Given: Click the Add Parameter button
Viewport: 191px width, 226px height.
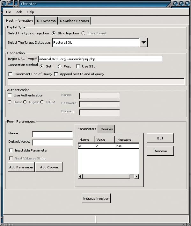Looking at the screenshot, I should click(x=21, y=167).
